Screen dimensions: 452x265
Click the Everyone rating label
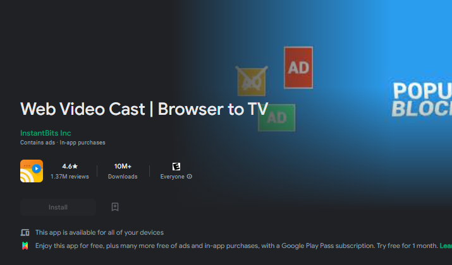173,177
